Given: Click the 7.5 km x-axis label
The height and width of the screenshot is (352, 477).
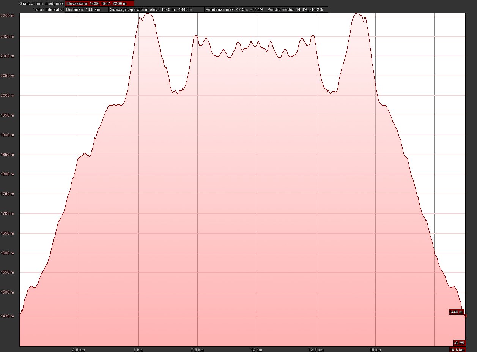Looking at the screenshot, I should click(x=197, y=349).
